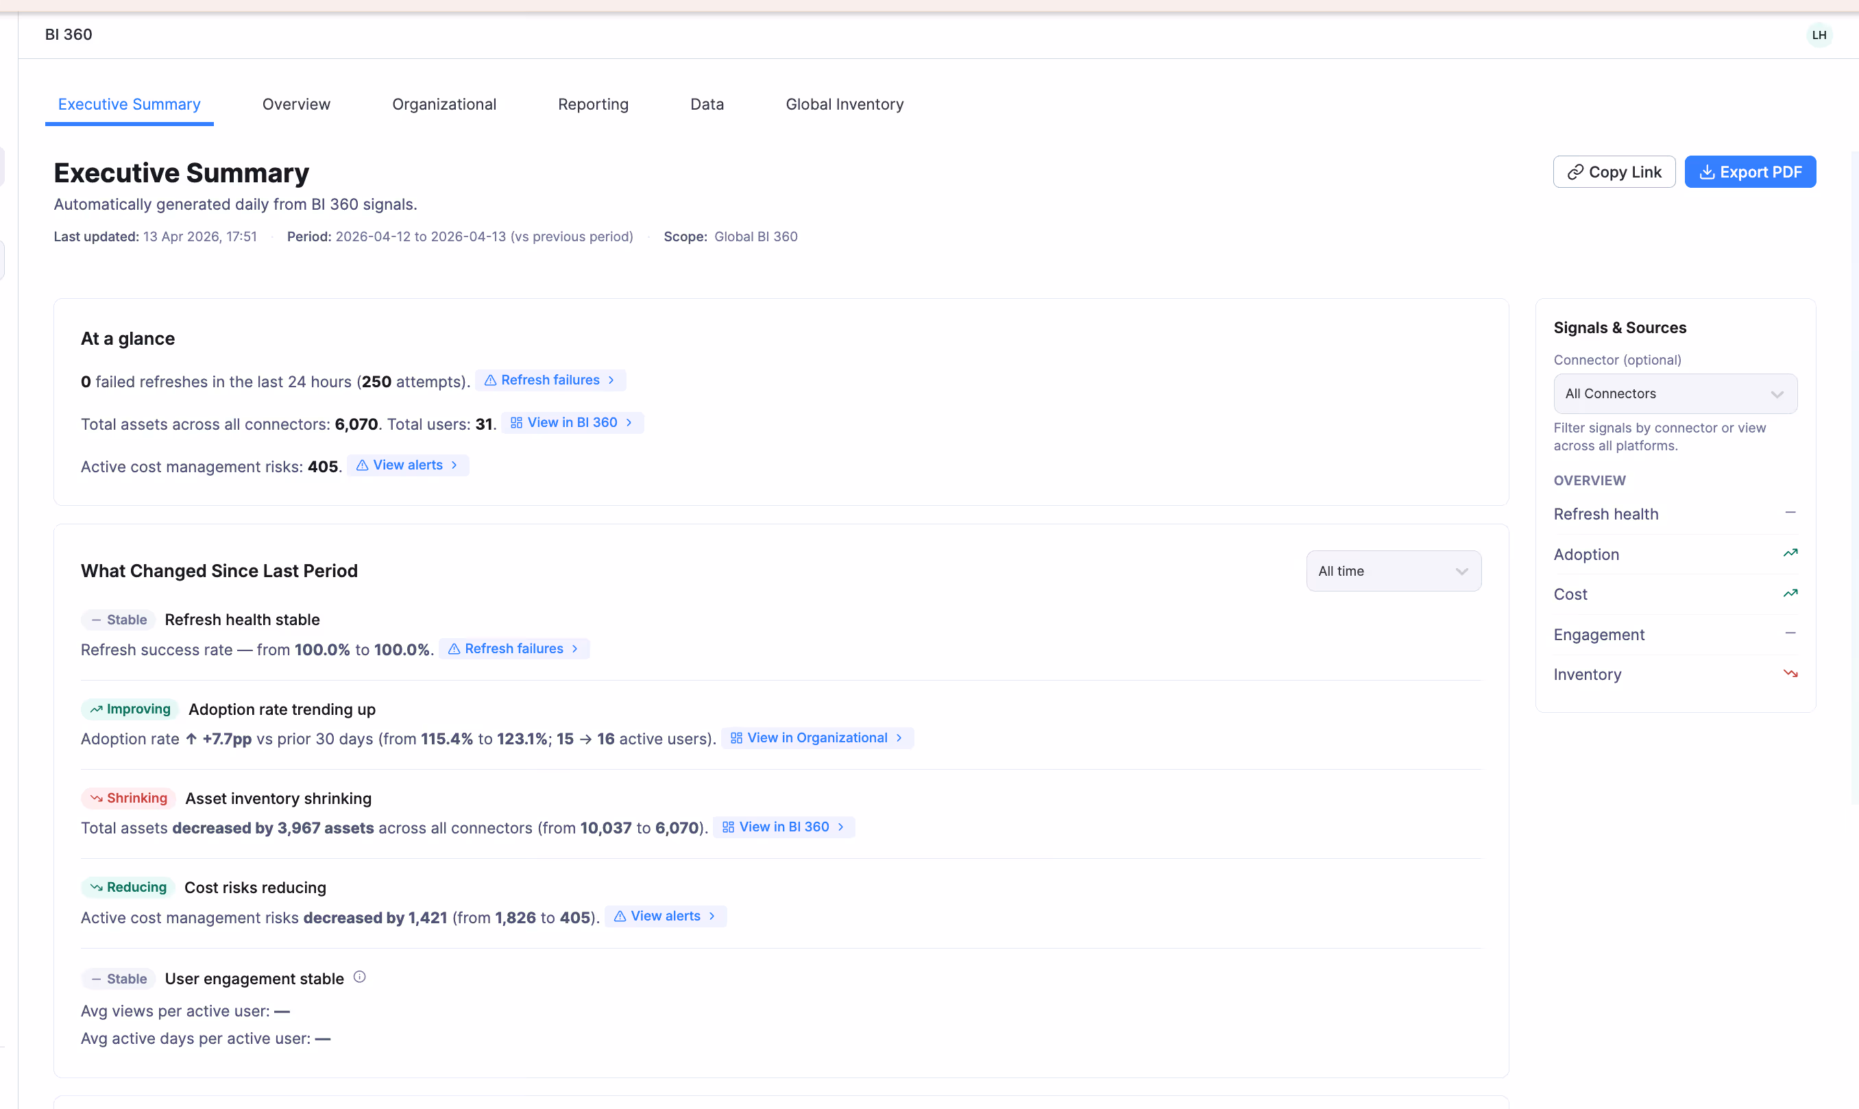Click the upward trend icon next to Adoption
The height and width of the screenshot is (1109, 1859).
click(1790, 553)
